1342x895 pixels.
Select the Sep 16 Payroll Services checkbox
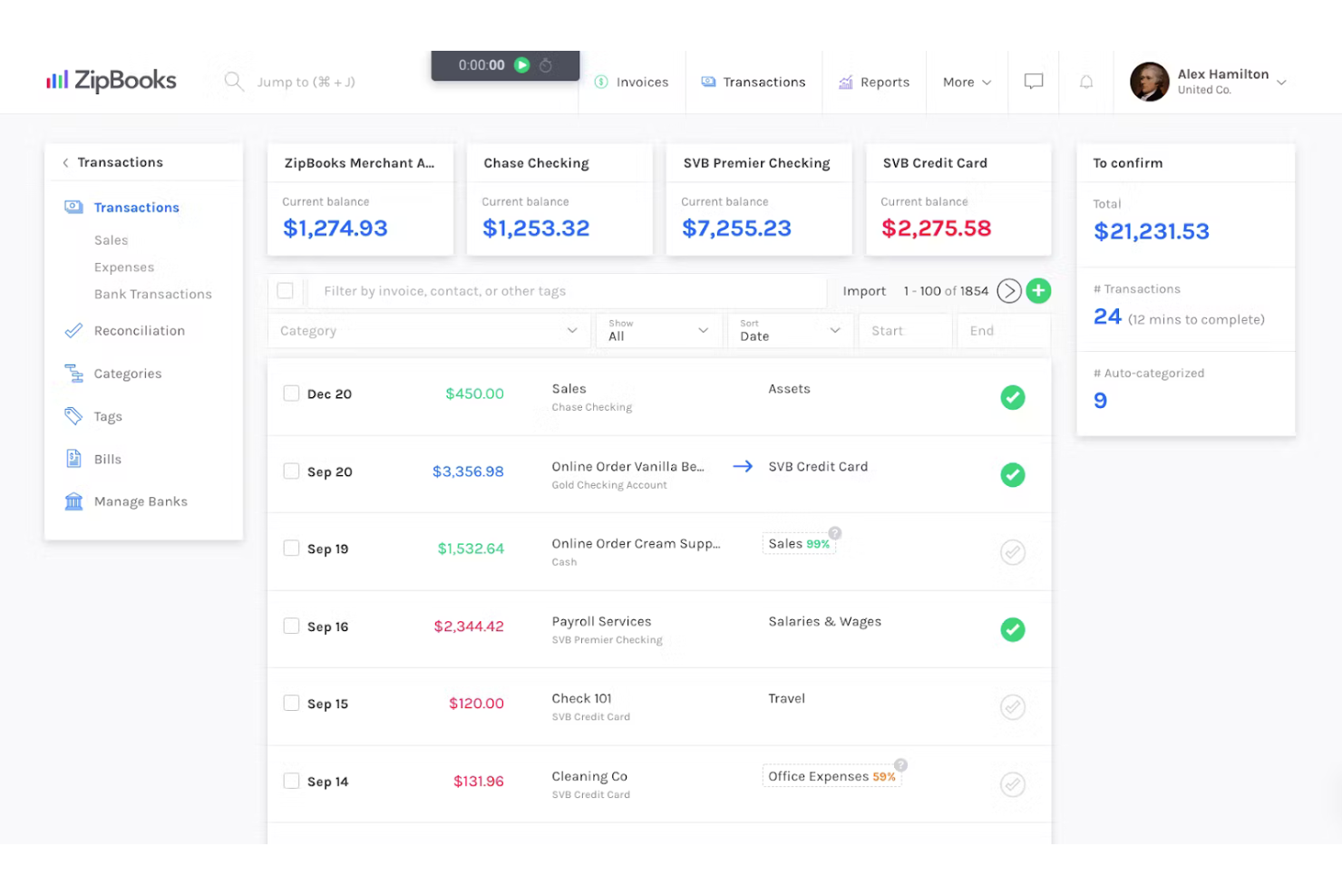click(x=291, y=626)
